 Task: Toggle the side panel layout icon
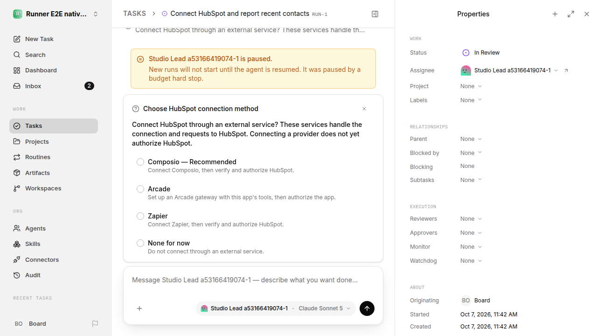375,14
